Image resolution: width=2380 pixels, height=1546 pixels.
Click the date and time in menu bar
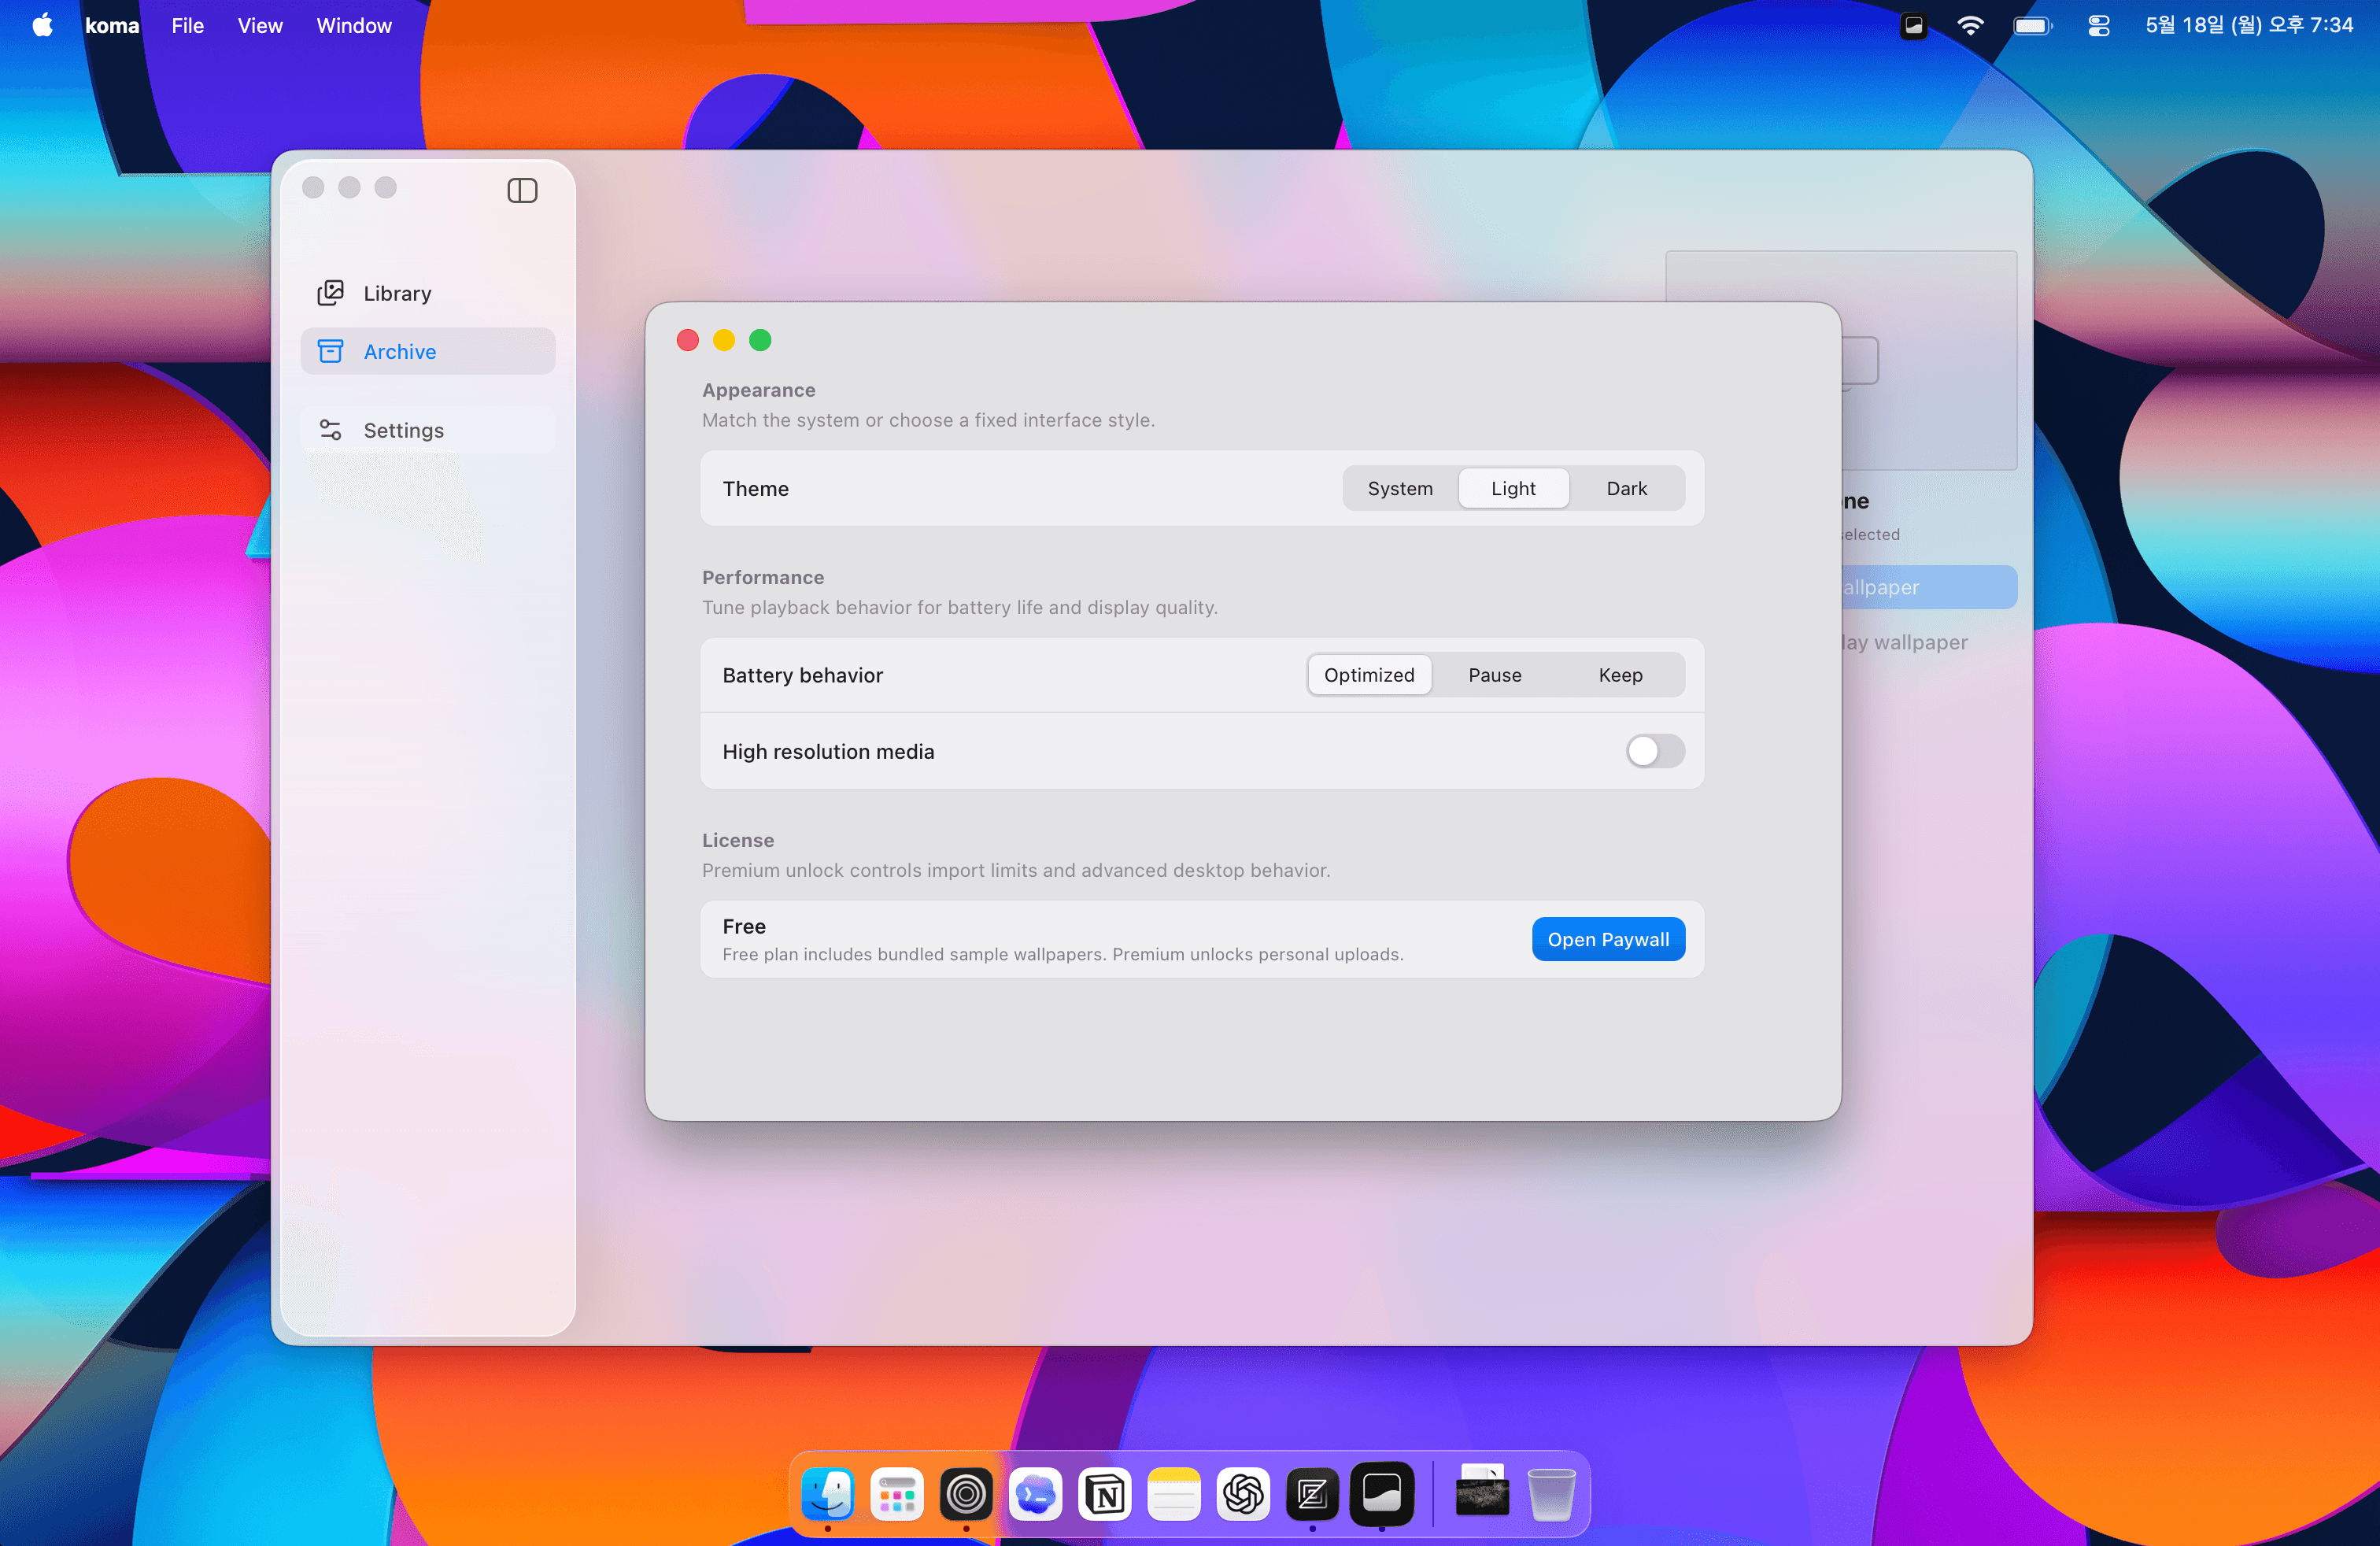(x=2249, y=25)
